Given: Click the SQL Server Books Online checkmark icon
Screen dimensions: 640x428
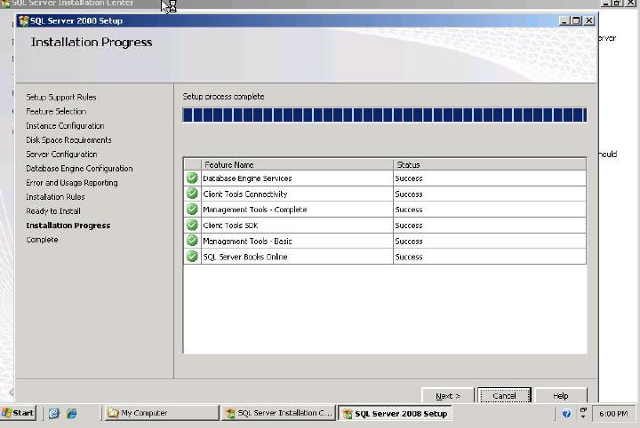Looking at the screenshot, I should tap(192, 257).
